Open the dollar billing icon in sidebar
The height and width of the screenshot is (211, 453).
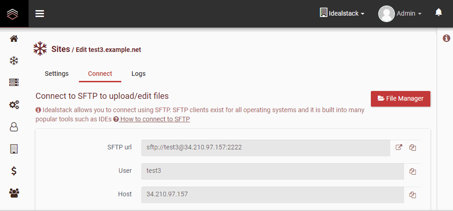[14, 171]
